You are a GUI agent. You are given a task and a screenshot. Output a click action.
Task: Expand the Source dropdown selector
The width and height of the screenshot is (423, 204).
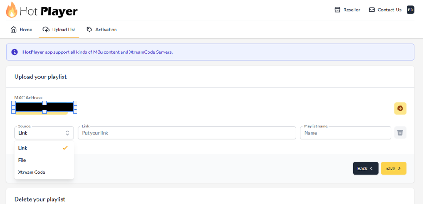(43, 133)
